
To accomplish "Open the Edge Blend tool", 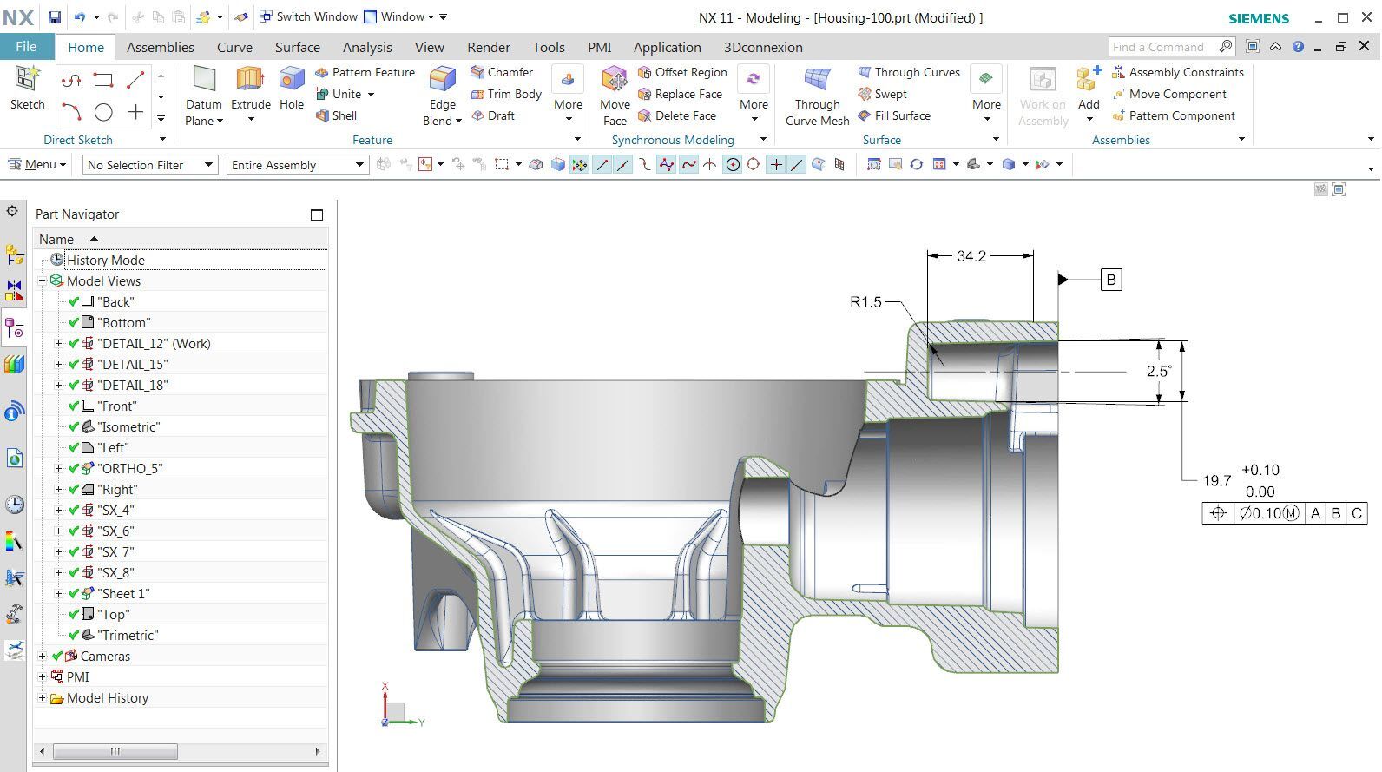I will pyautogui.click(x=442, y=80).
